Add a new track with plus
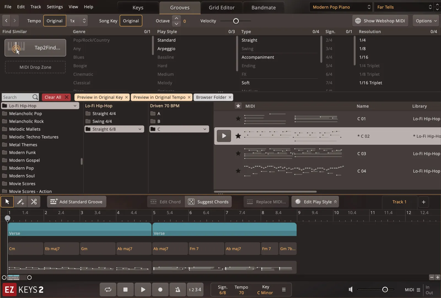 (x=424, y=202)
